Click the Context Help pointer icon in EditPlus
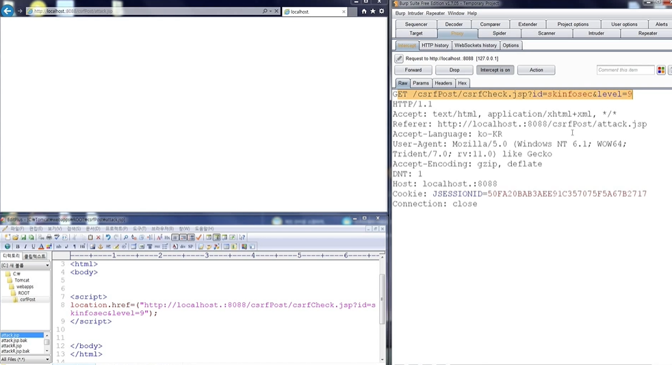 pyautogui.click(x=242, y=237)
